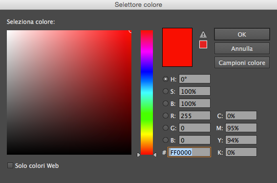
Task: Click the K black percentage field
Action: (241, 152)
